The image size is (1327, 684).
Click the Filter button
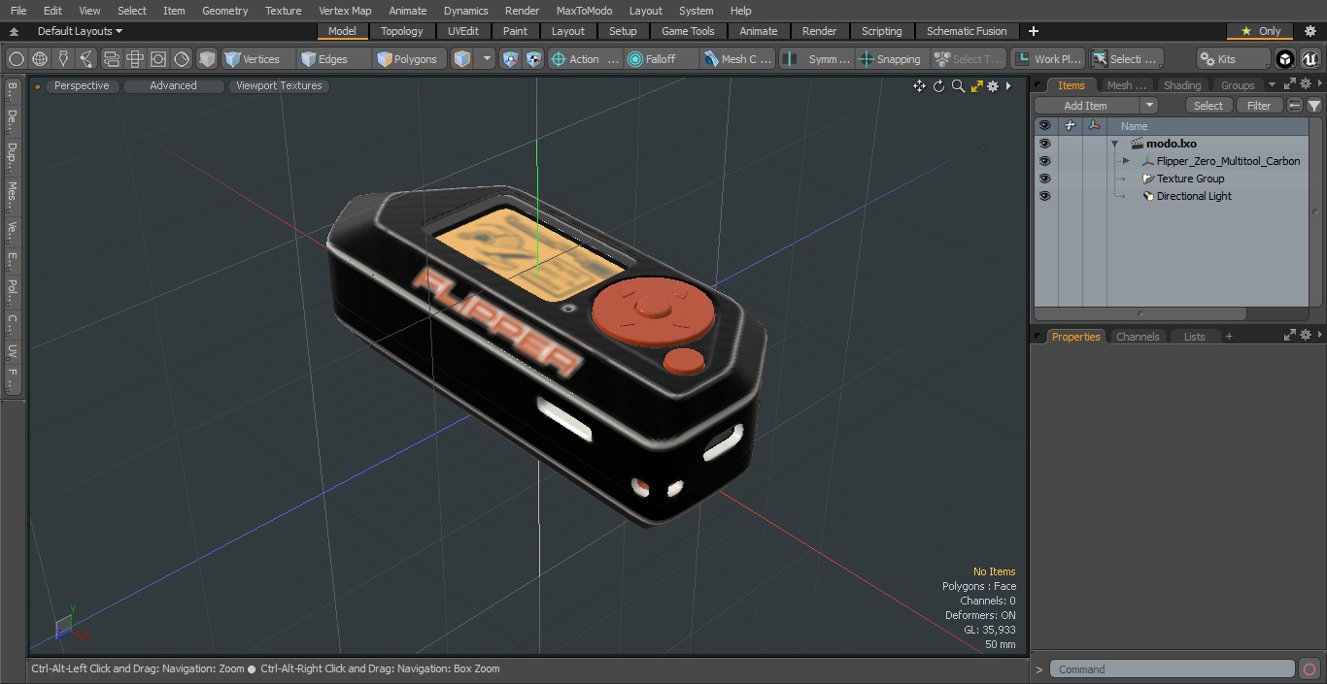tap(1259, 106)
